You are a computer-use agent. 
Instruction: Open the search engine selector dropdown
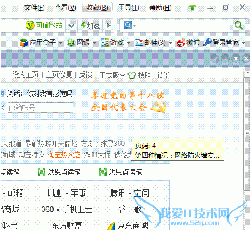click(x=130, y=26)
